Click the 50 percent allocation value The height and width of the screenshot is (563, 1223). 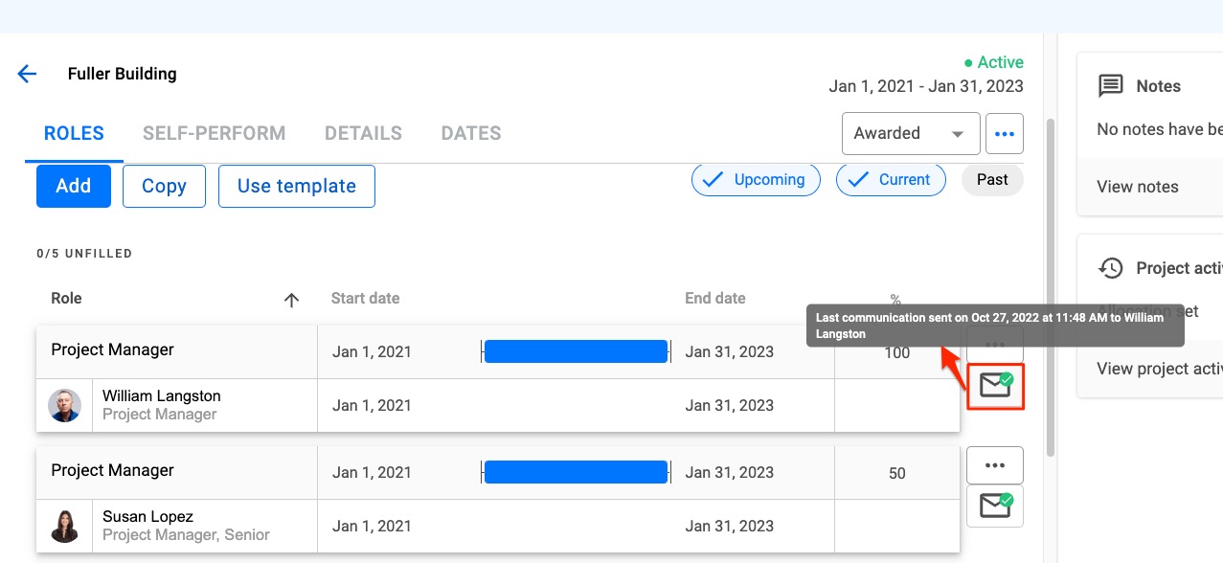click(897, 473)
